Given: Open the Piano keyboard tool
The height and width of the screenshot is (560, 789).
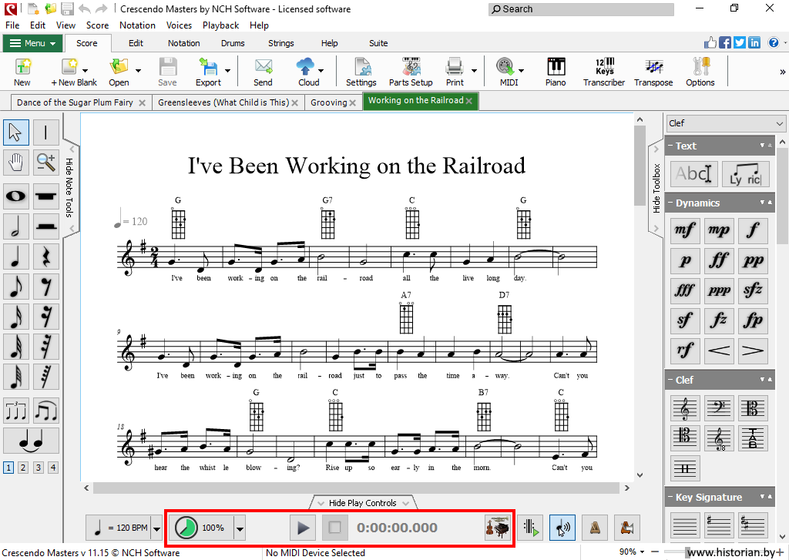Looking at the screenshot, I should coord(555,72).
